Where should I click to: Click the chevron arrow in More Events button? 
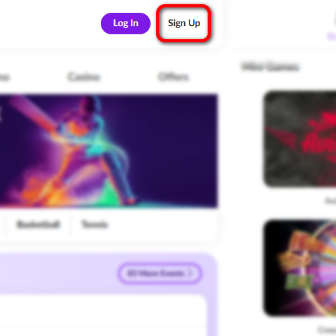[x=191, y=274]
